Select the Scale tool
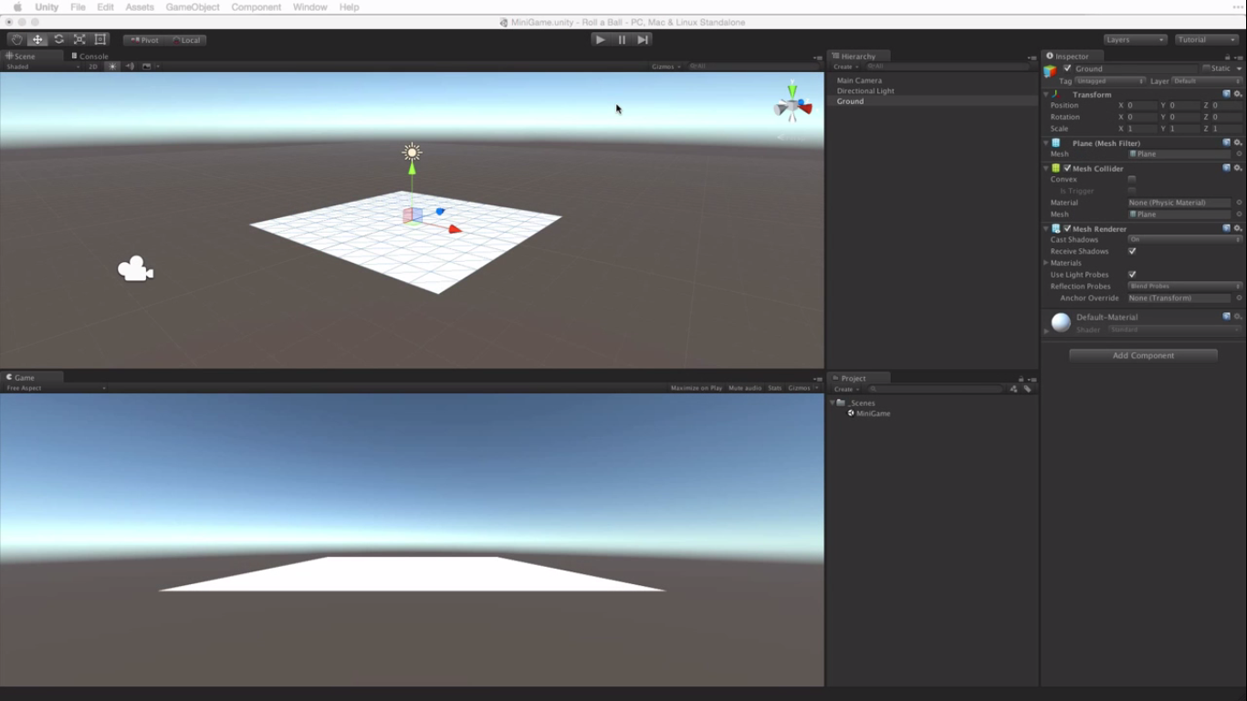The width and height of the screenshot is (1247, 701). click(79, 39)
